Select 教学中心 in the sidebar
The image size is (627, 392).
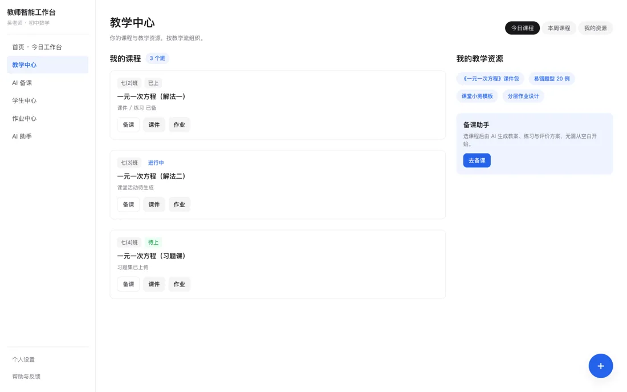point(47,65)
